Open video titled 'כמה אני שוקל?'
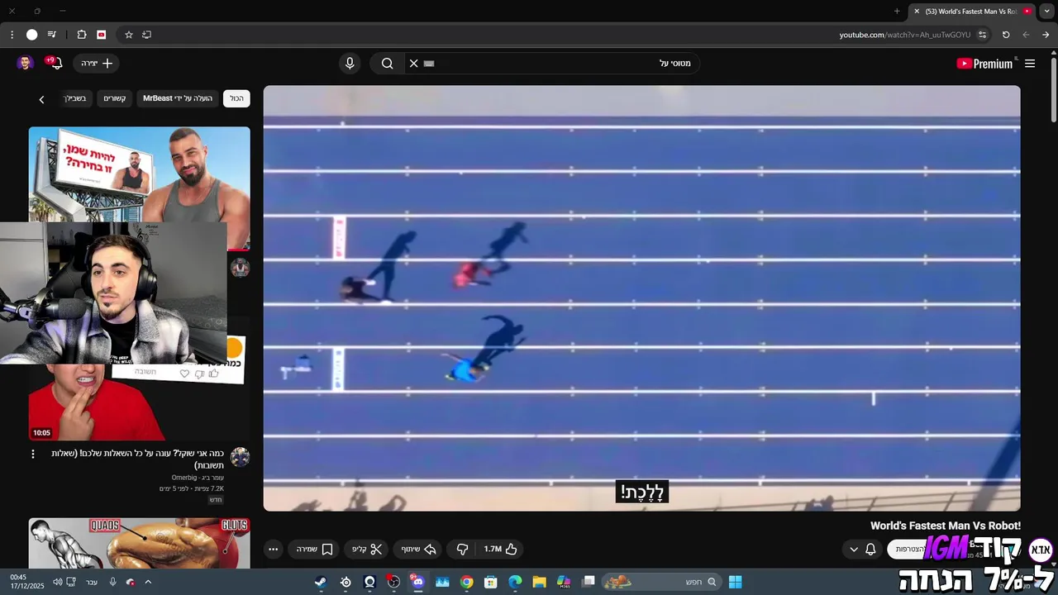1058x595 pixels. tap(138, 459)
